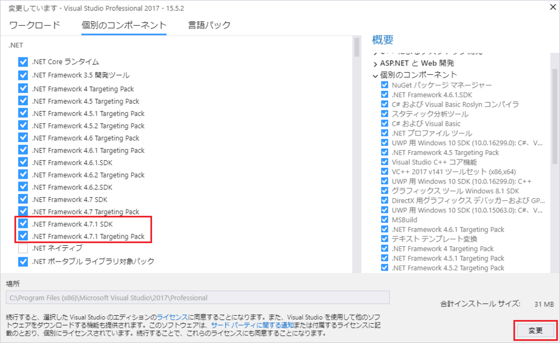Screen dimensions: 560x343
Task: Uncheck MSBuild in summary panel
Action: point(384,220)
